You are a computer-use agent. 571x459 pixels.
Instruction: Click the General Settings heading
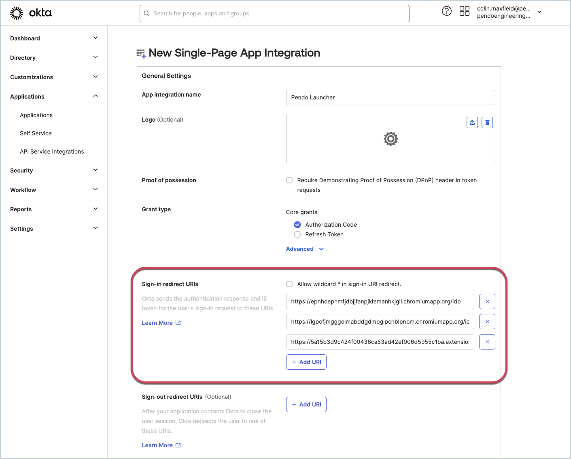pos(166,76)
